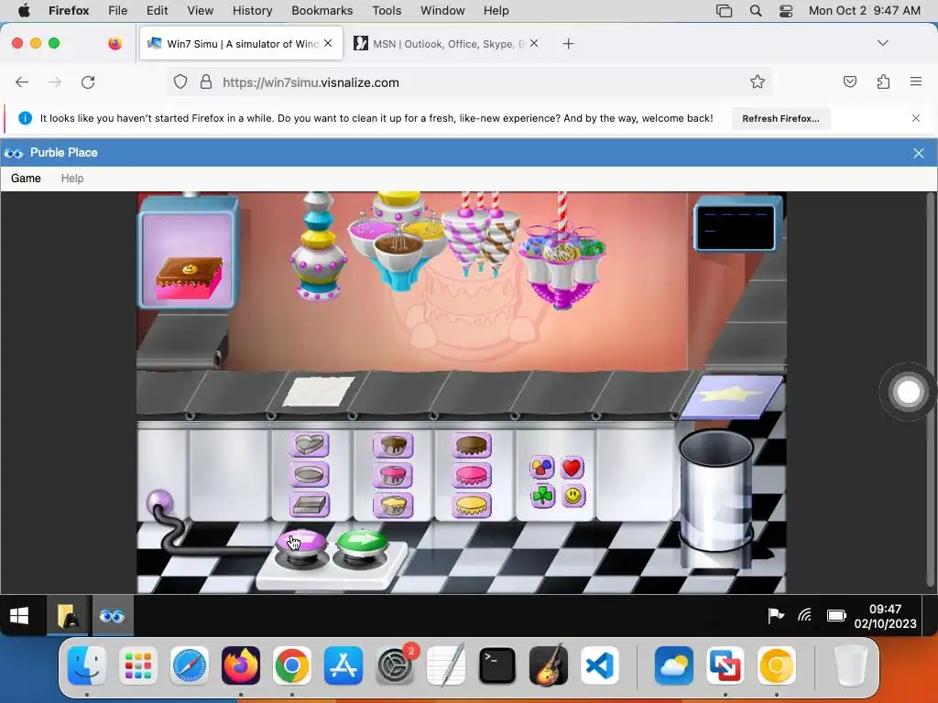Screen dimensions: 938x703
Task: Select the red heart decoration
Action: pos(572,468)
